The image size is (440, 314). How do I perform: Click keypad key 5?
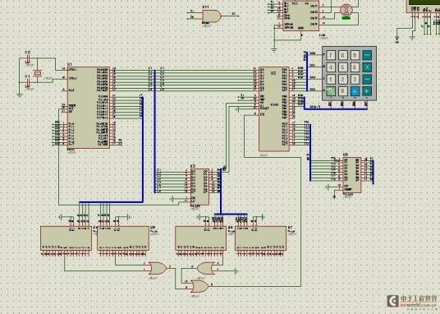tap(342, 67)
